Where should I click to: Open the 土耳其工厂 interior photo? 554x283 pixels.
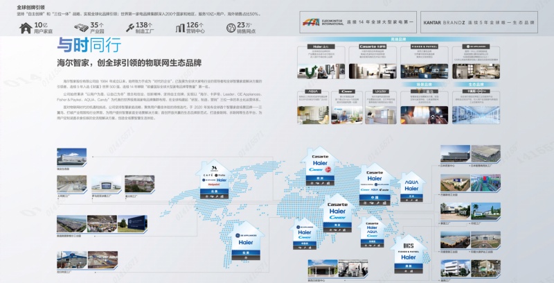click(x=72, y=184)
